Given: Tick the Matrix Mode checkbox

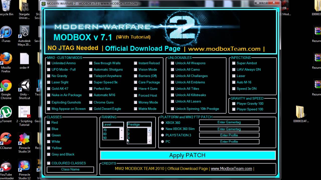Looking at the screenshot, I should (135, 109).
